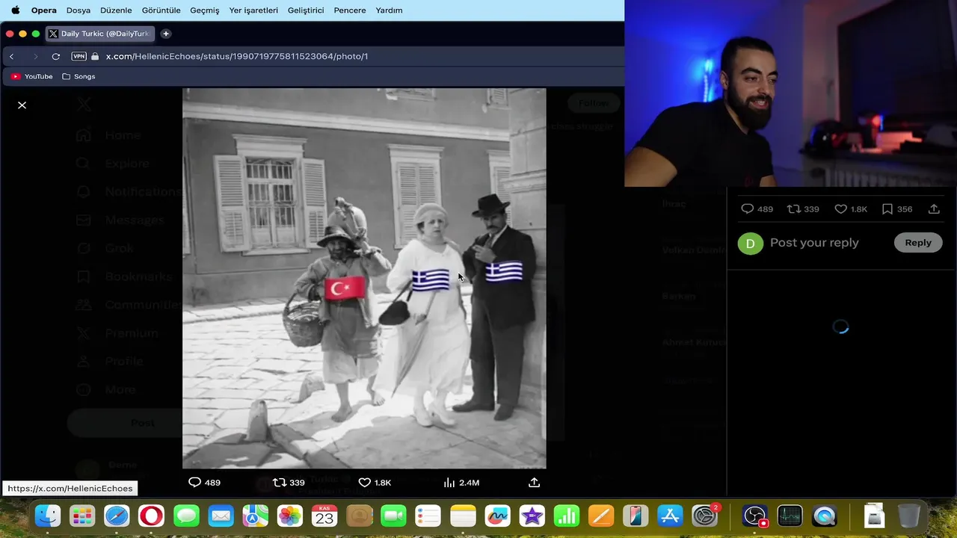This screenshot has height=538, width=957.
Task: Click the lock icon in the address bar
Action: pos(95,56)
